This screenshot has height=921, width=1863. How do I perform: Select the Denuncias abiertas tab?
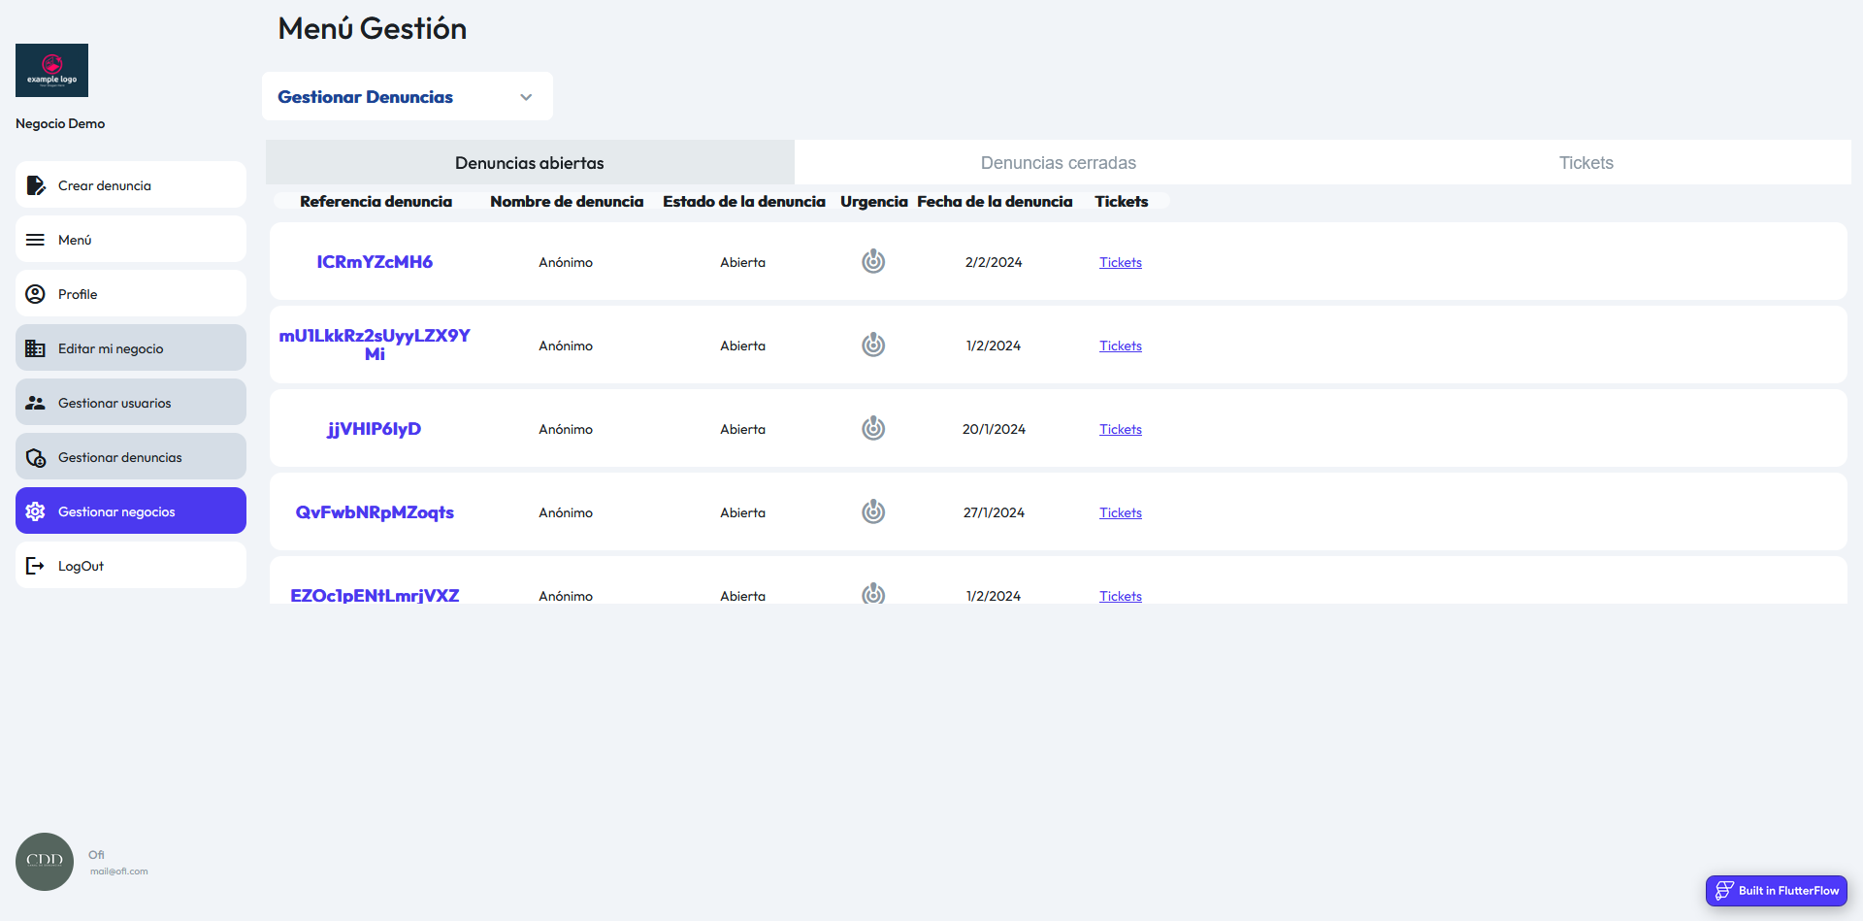tap(530, 163)
